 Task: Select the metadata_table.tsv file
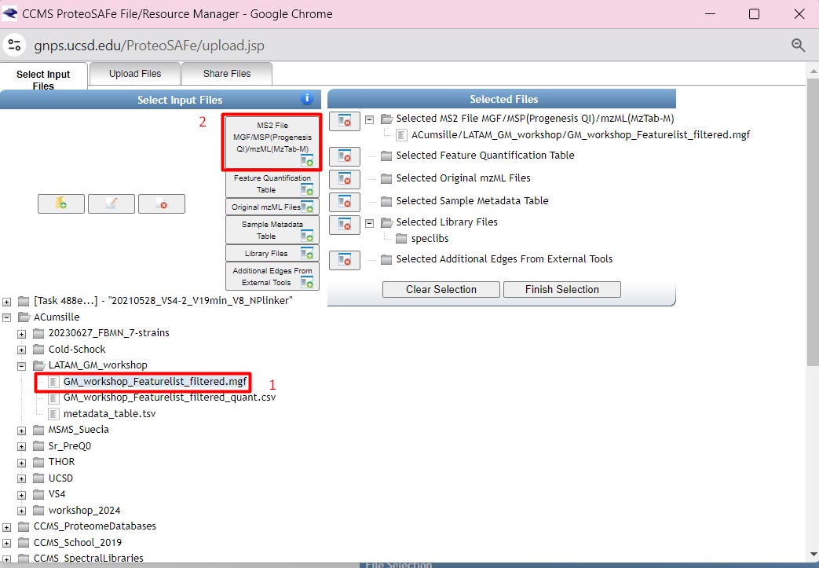pyautogui.click(x=109, y=413)
